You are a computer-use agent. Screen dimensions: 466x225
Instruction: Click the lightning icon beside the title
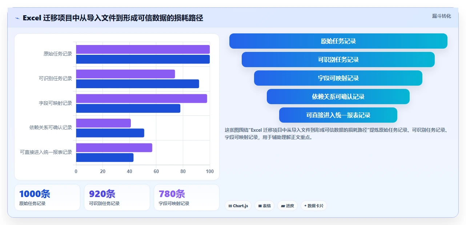coord(17,18)
